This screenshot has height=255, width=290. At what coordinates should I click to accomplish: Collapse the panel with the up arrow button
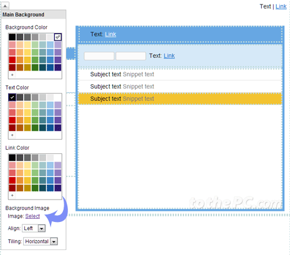[x=5, y=6]
